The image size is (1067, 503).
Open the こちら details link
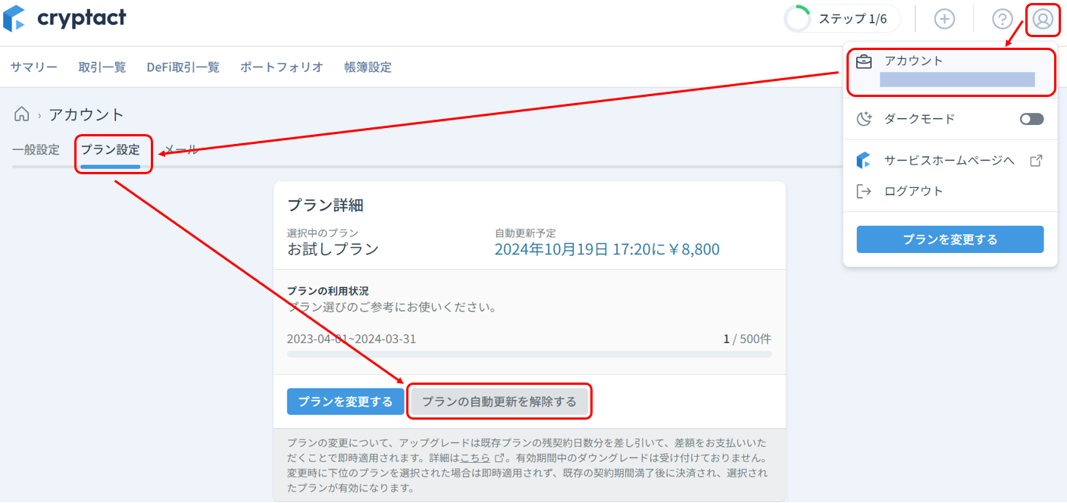tap(475, 458)
